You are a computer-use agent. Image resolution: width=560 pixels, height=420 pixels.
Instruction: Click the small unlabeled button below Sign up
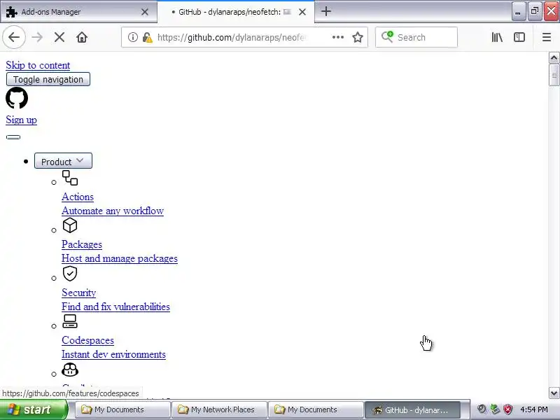point(13,137)
